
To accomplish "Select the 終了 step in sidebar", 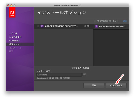I will coord(11,51).
